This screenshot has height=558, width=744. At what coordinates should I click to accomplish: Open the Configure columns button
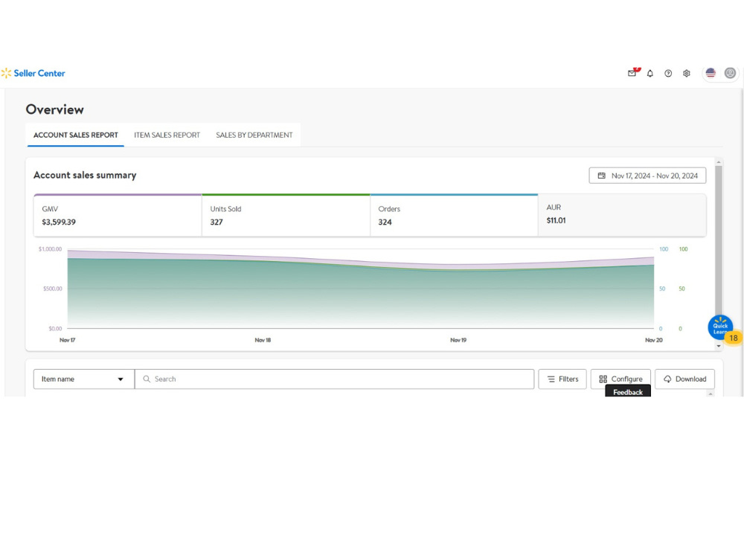(x=620, y=379)
